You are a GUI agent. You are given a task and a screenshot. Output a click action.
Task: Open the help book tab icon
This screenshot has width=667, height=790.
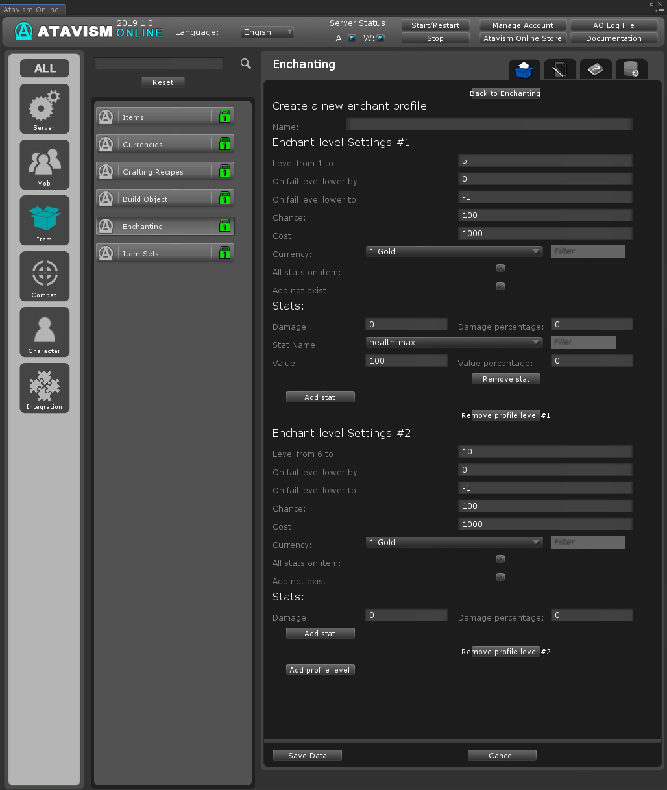click(595, 69)
